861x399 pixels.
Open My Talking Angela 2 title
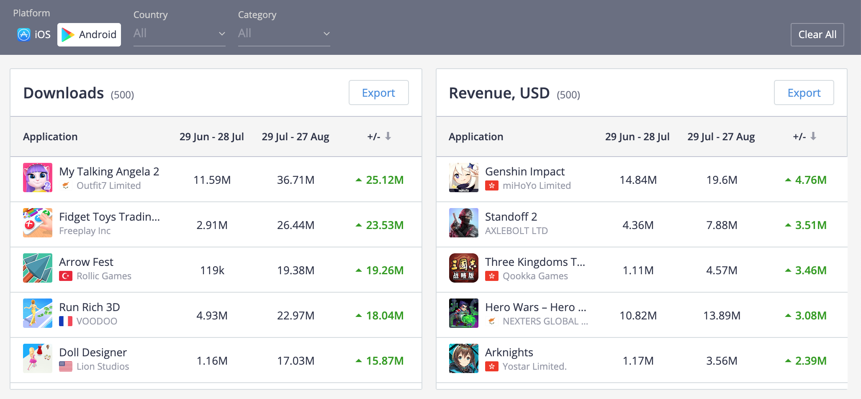109,172
